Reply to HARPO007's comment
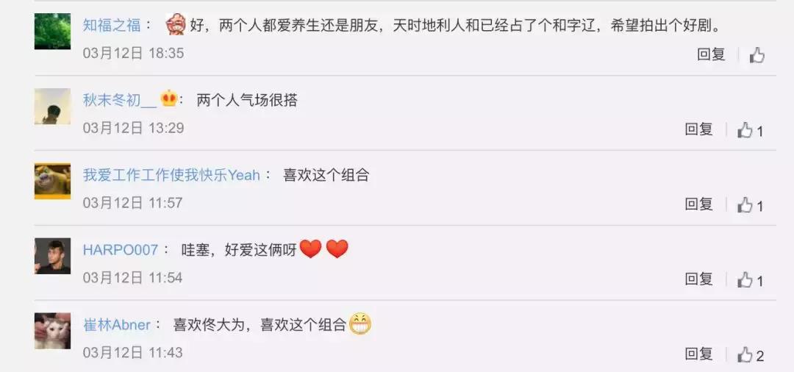The height and width of the screenshot is (372, 794). click(699, 279)
